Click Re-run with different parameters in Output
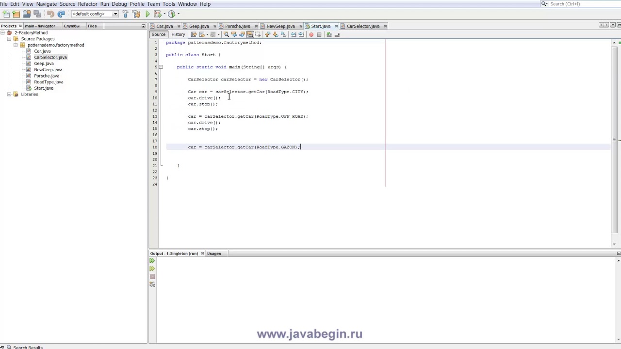621x349 pixels. click(152, 269)
